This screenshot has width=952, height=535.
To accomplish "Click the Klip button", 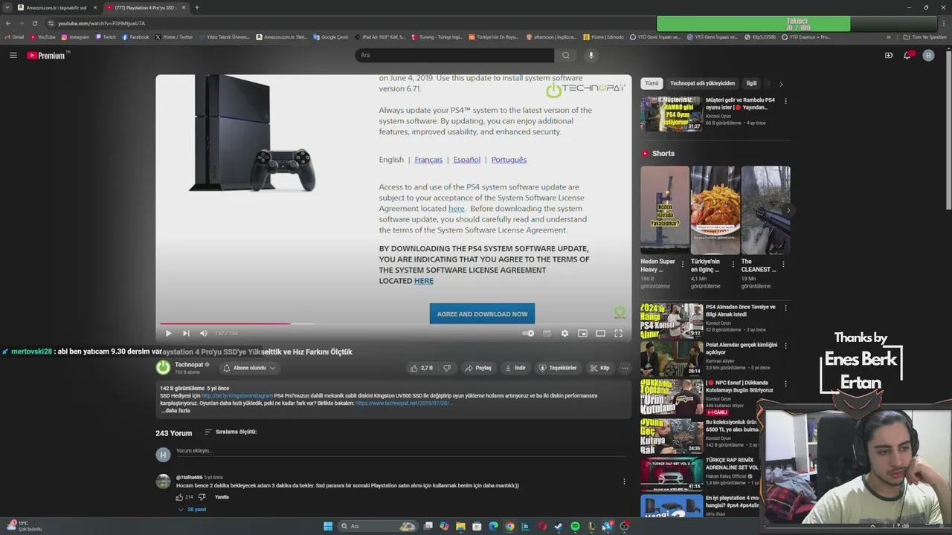I will 599,368.
